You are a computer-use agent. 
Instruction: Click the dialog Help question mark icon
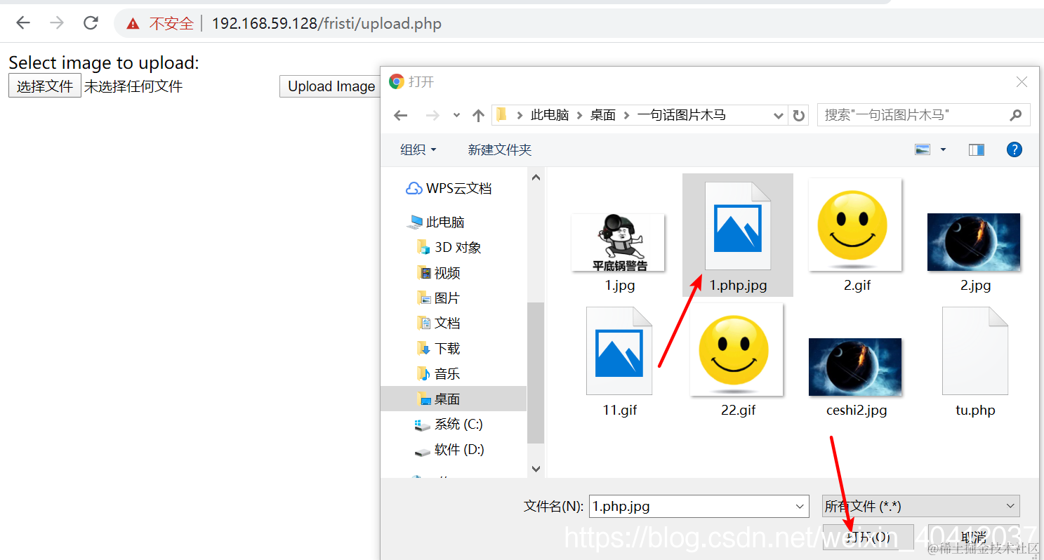(1014, 149)
